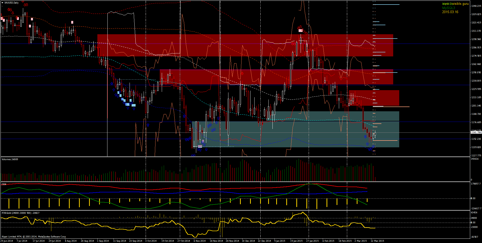
Task: Click the 61426 FOB-Gold scale value
Action: point(474,213)
